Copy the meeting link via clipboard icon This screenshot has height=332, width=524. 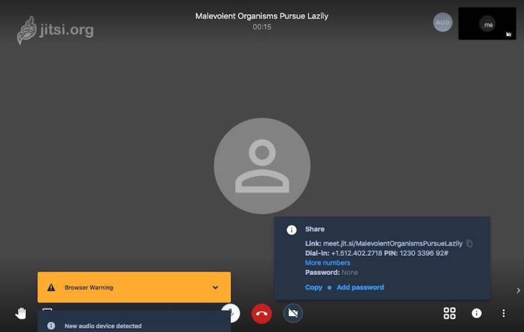coord(470,243)
